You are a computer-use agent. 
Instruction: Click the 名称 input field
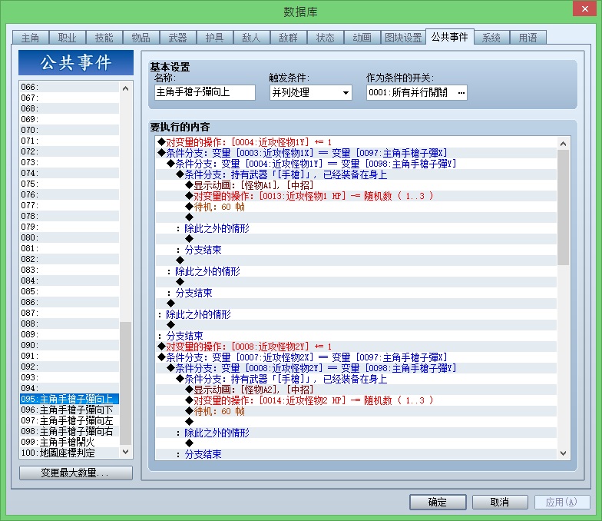point(205,92)
